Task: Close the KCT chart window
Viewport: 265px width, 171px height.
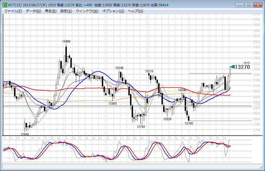Action: [x=258, y=5]
